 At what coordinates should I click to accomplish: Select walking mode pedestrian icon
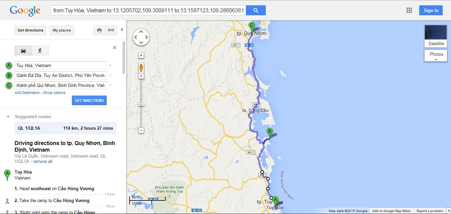click(40, 50)
